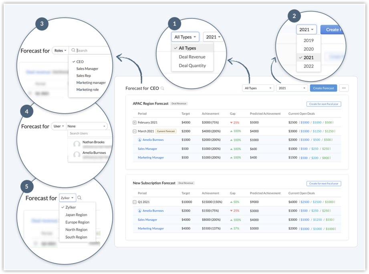The image size is (369, 274).
Task: Click the $1000 open deal amount for February 2021
Action: [x=305, y=122]
